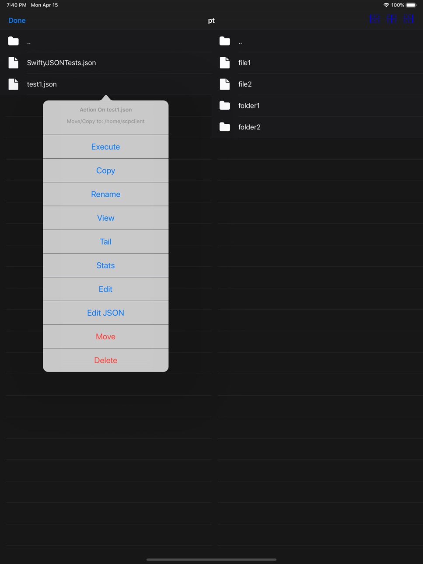Tap the folder2 folder icon
This screenshot has height=564, width=423.
pyautogui.click(x=225, y=127)
